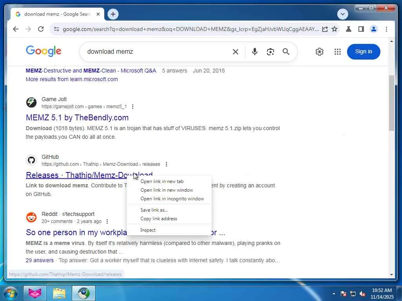Share this page icon in address bar
This screenshot has height=301, width=402.
coord(325,29)
